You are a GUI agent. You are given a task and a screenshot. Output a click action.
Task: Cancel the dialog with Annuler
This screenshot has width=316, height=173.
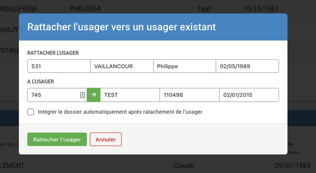105,139
